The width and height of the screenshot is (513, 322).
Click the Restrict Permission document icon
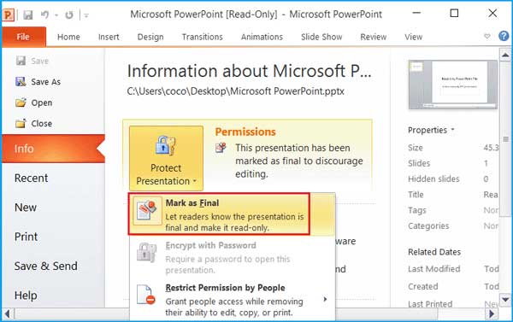146,295
